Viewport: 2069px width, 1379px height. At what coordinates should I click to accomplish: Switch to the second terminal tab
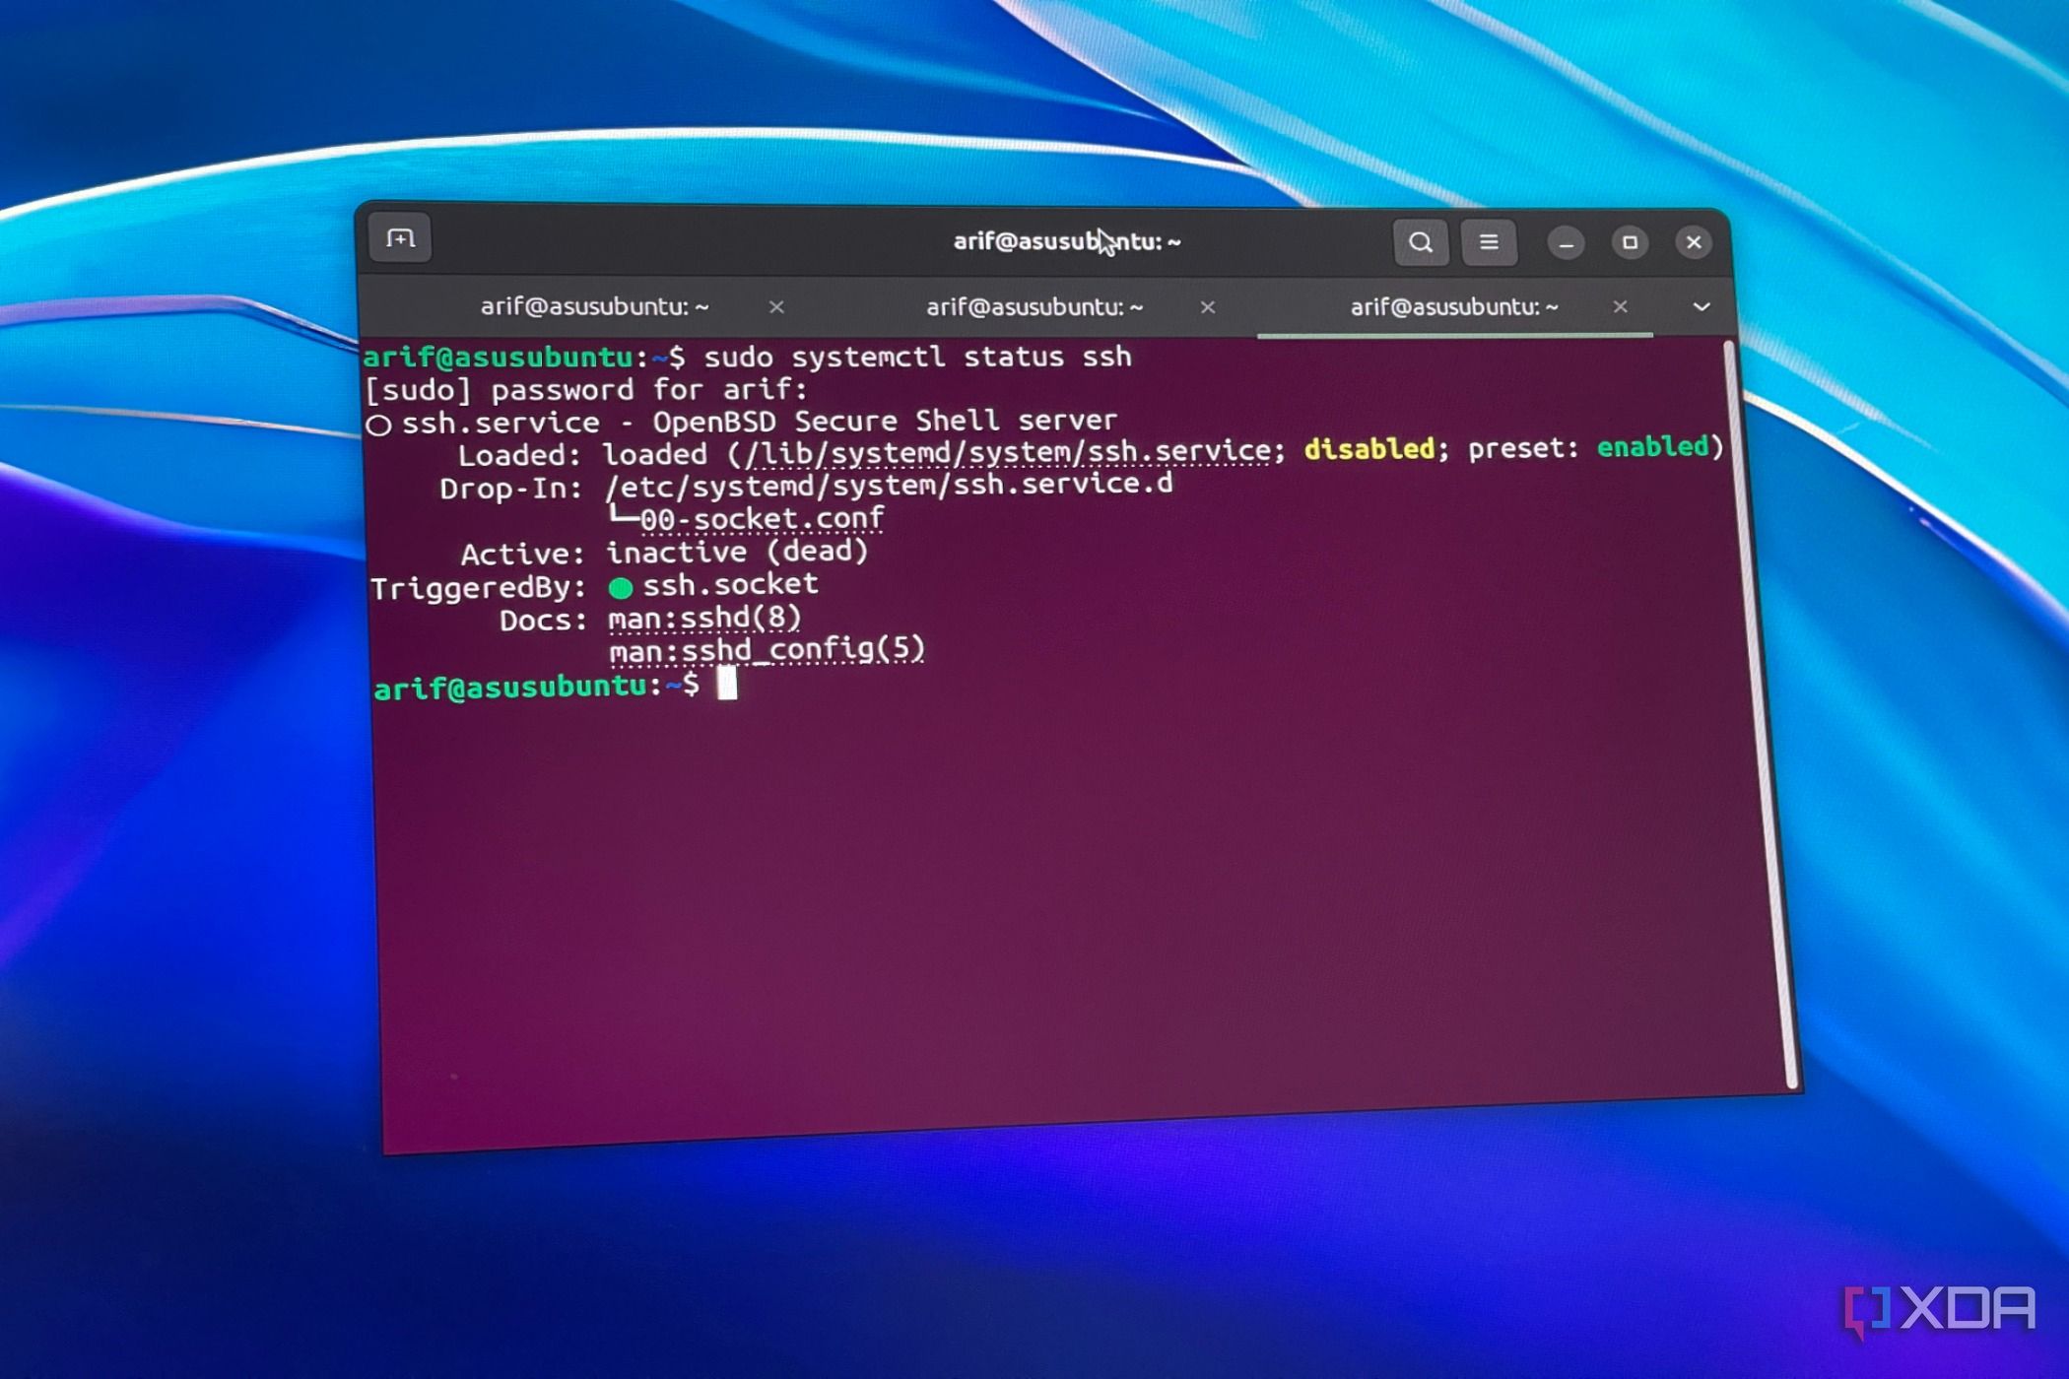1034,307
